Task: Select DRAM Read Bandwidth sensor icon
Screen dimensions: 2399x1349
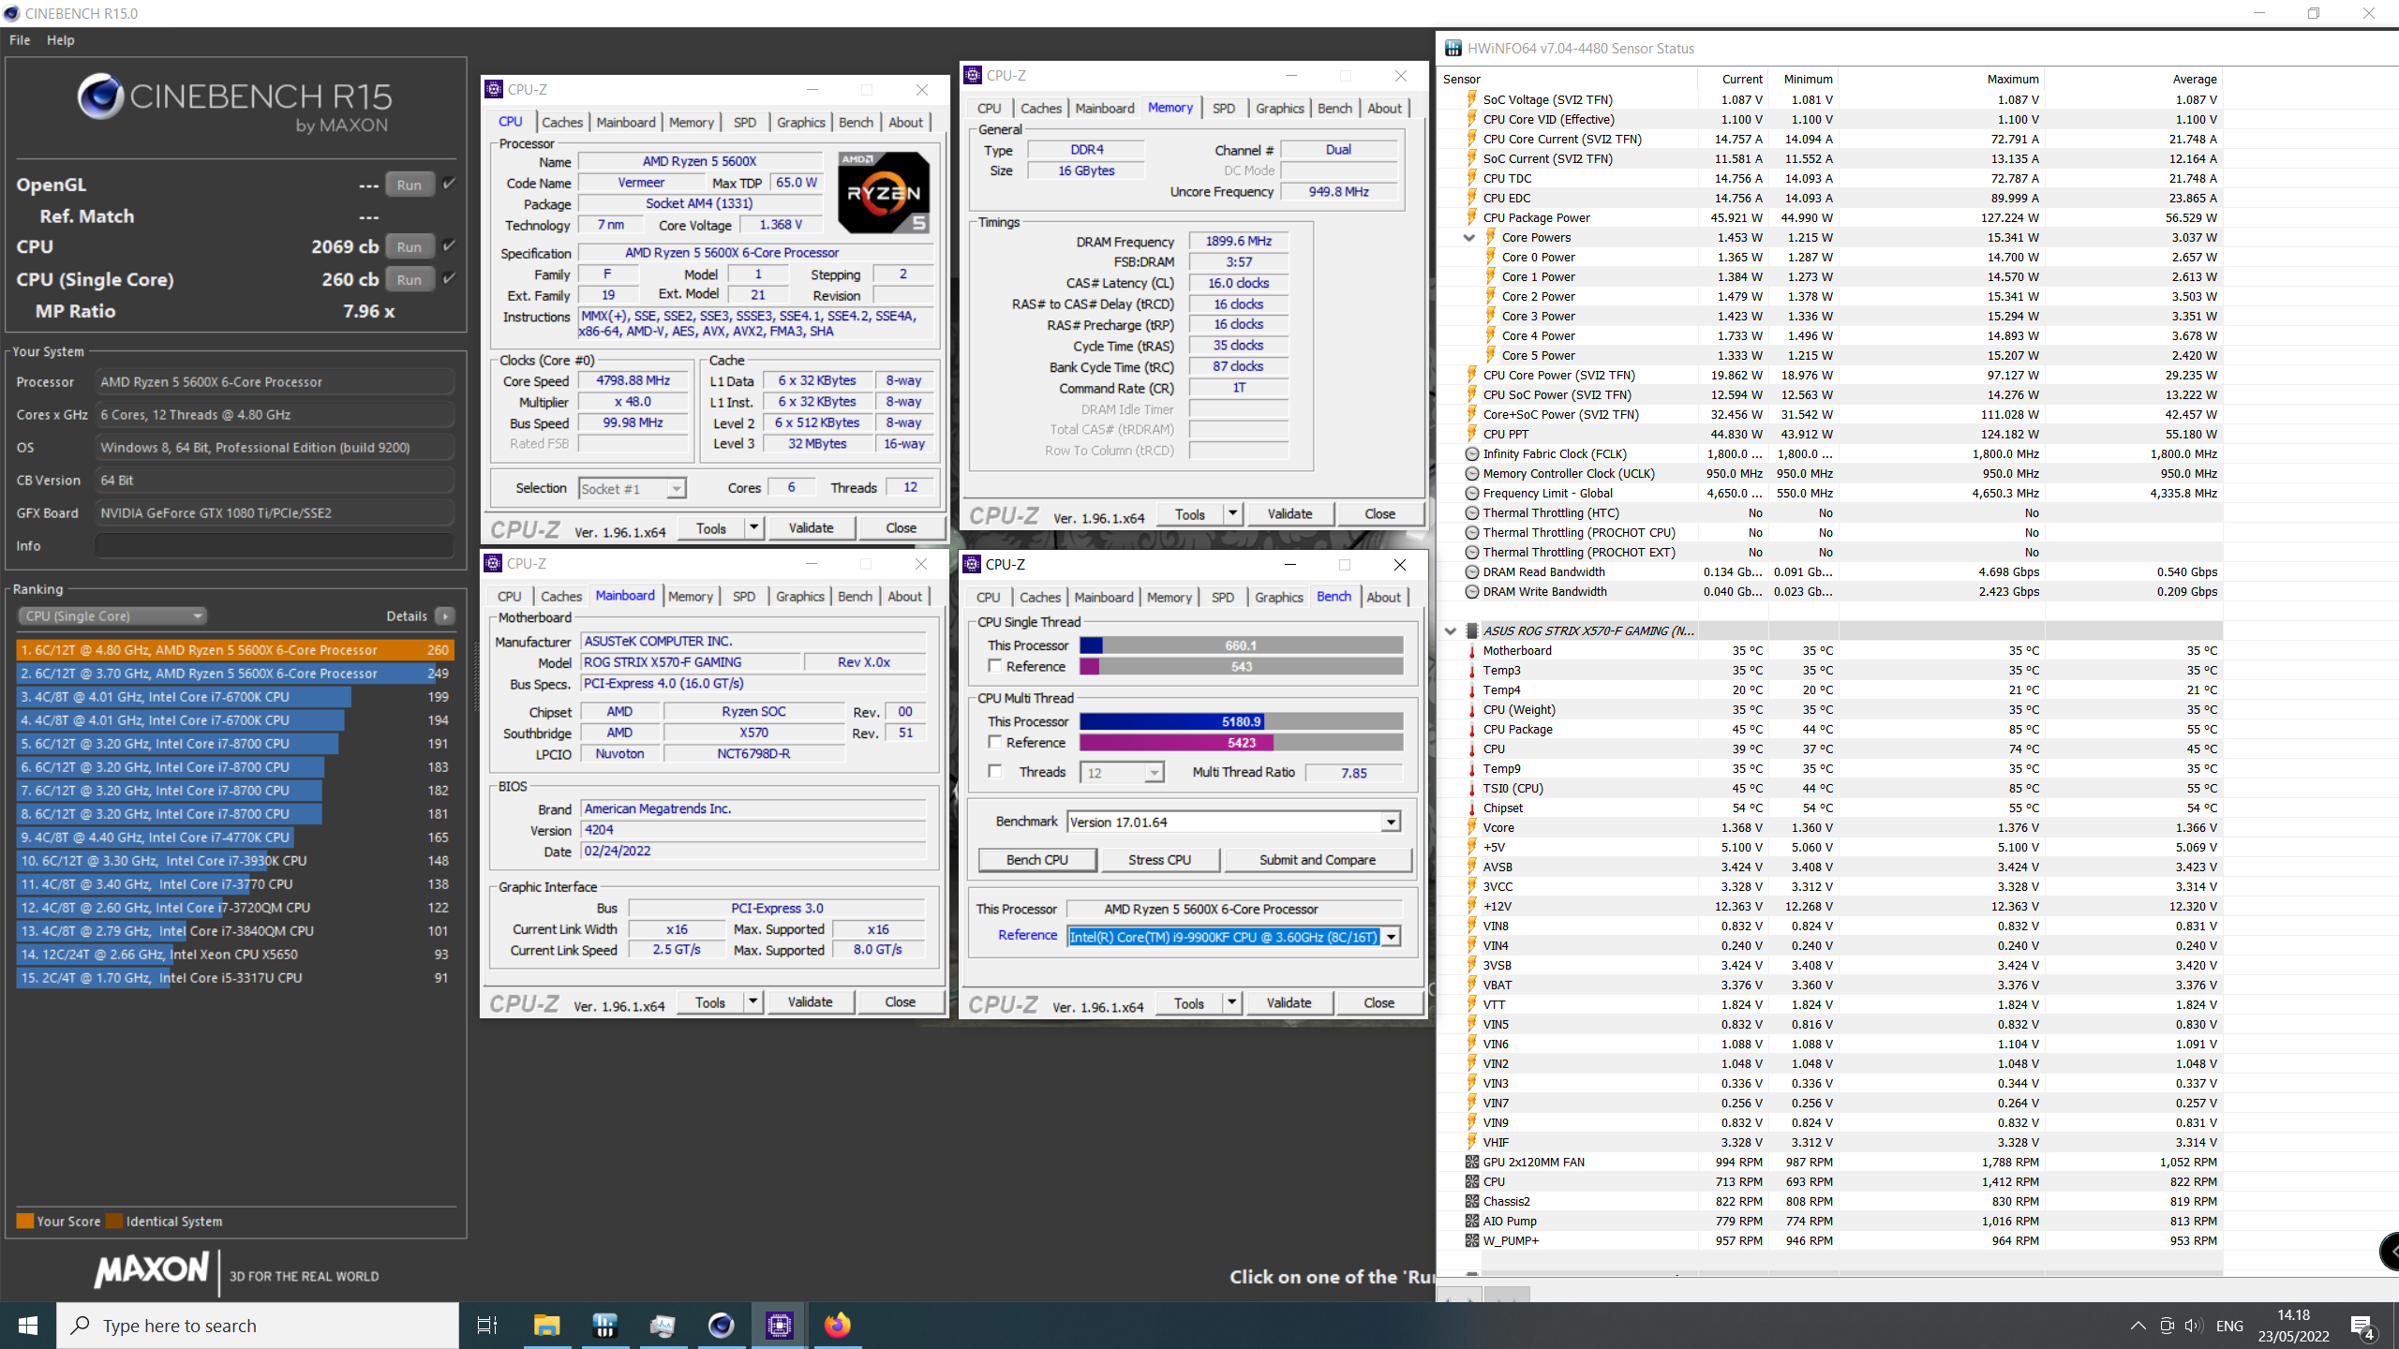Action: pos(1472,571)
